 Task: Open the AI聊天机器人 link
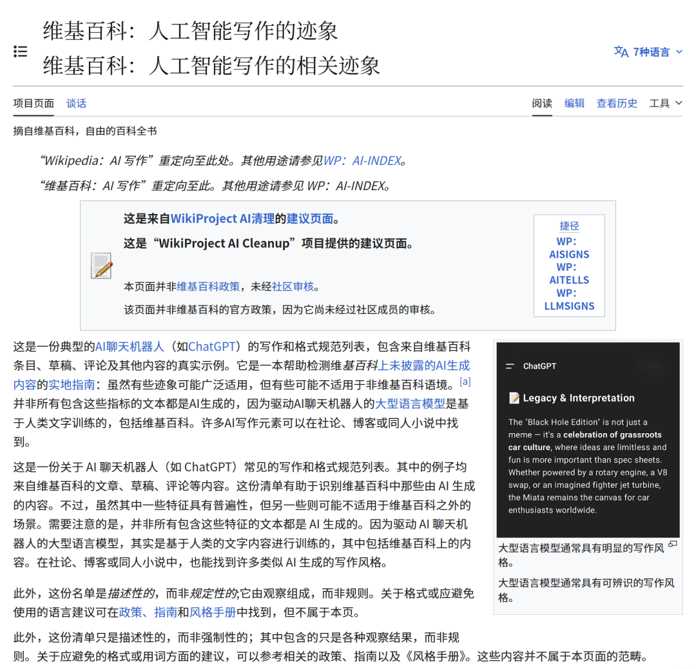pyautogui.click(x=130, y=347)
